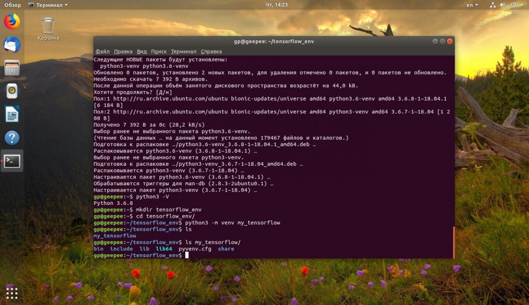This screenshot has width=529, height=305.
Task: Launch LibreOffice Writer from the dock
Action: [x=12, y=114]
